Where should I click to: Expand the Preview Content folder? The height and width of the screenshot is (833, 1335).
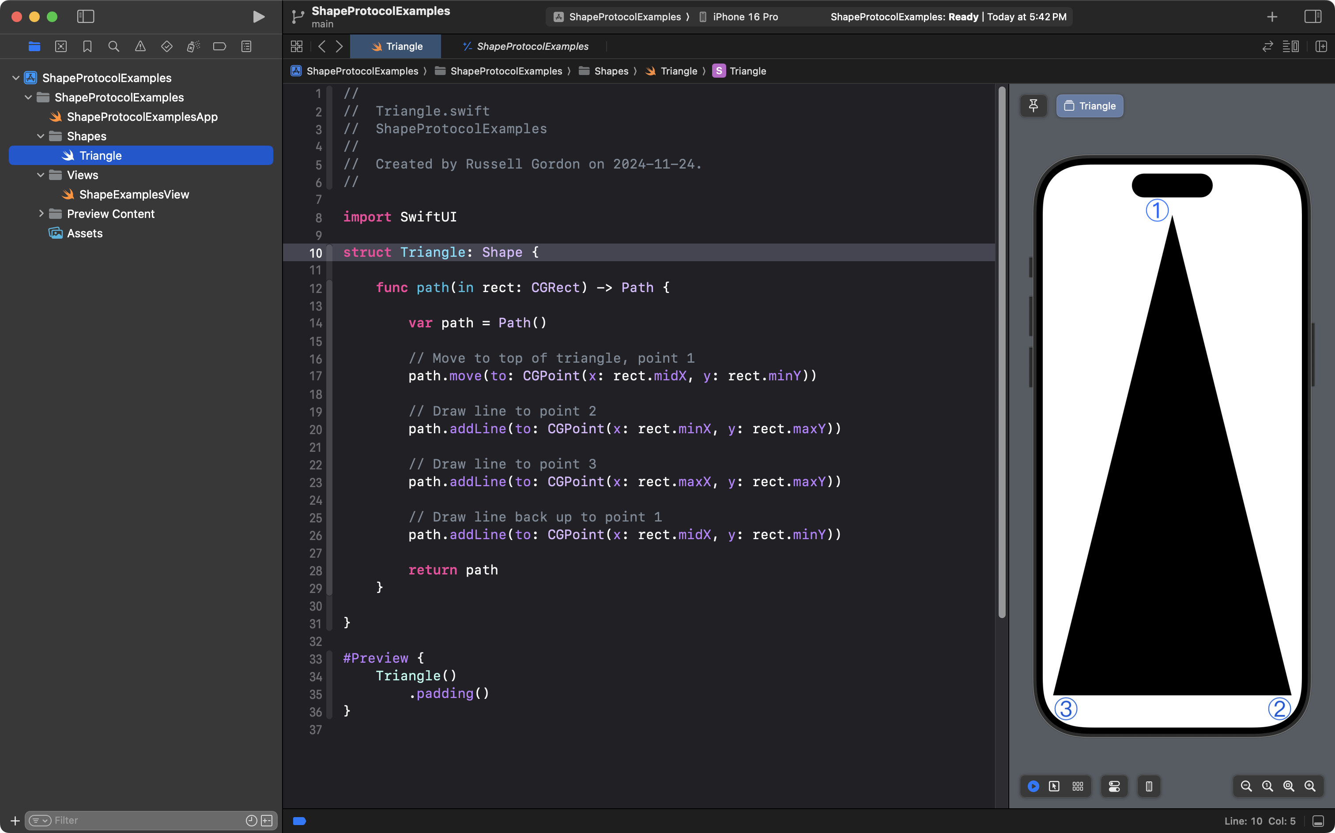(x=41, y=214)
